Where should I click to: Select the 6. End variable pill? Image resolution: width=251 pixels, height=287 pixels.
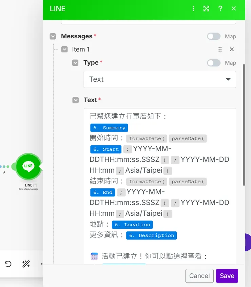[x=103, y=192]
